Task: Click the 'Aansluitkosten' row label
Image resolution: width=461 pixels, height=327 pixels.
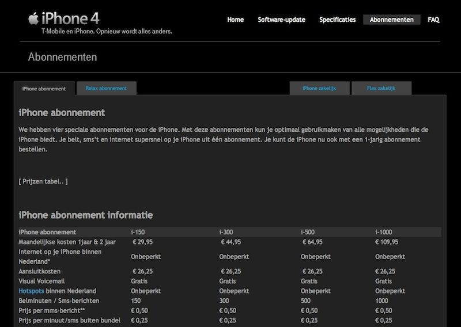Action: point(39,271)
